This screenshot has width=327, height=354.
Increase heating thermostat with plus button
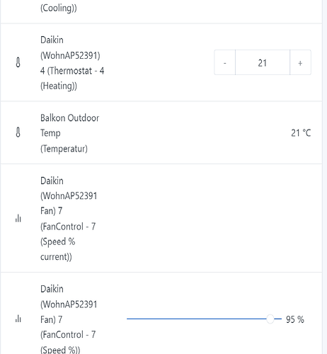click(x=300, y=63)
